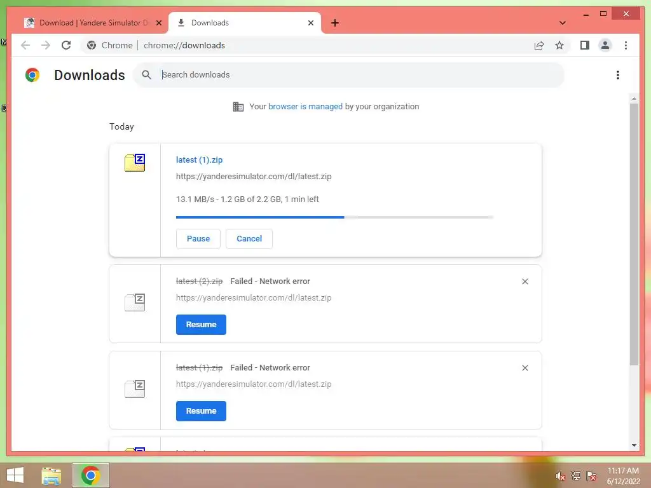Click the Downloads page heading
Image resolution: width=651 pixels, height=488 pixels.
pos(90,75)
